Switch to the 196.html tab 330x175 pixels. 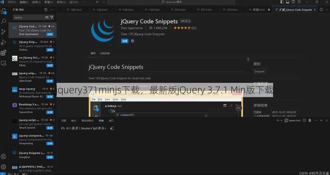pos(126,10)
